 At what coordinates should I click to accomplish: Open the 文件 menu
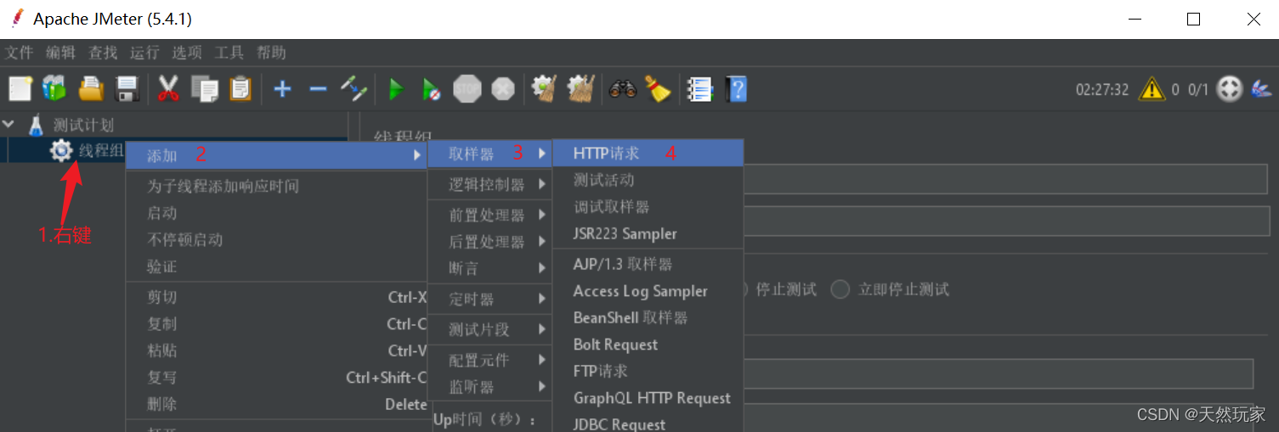[20, 53]
